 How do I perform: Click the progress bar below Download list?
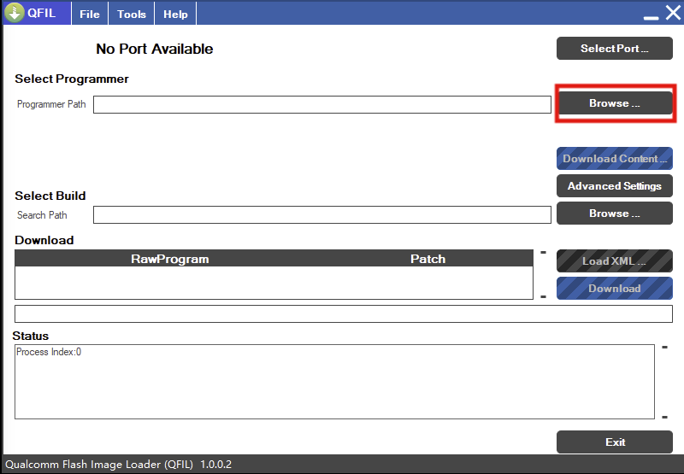tap(344, 314)
